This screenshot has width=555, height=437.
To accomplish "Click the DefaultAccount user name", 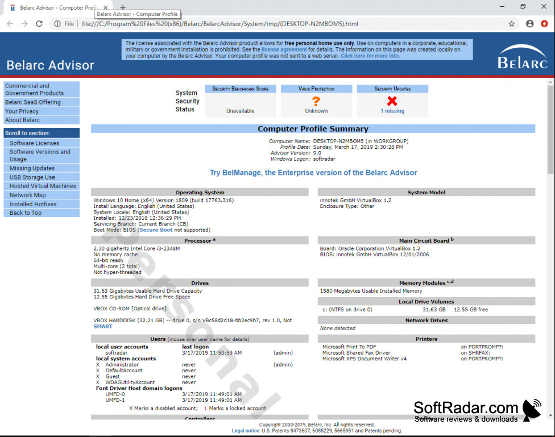I will point(124,371).
